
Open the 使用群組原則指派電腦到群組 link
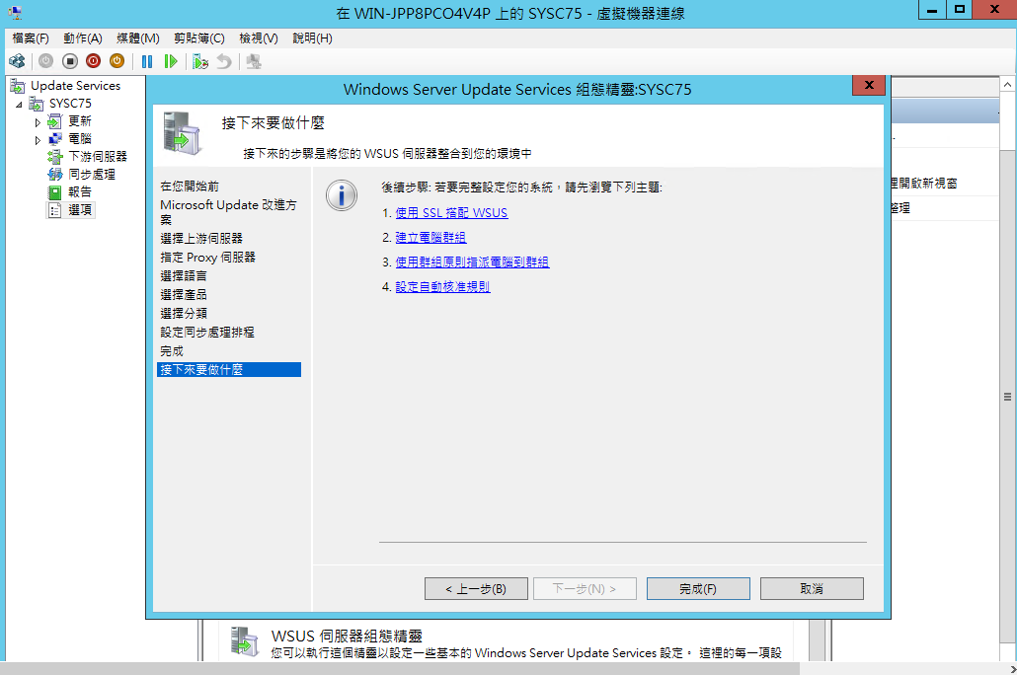pyautogui.click(x=472, y=262)
